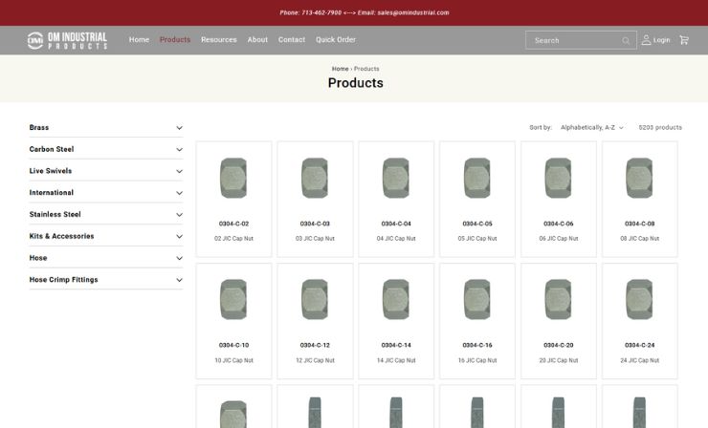708x428 pixels.
Task: Expand the Carbon Steel category
Action: (x=105, y=149)
